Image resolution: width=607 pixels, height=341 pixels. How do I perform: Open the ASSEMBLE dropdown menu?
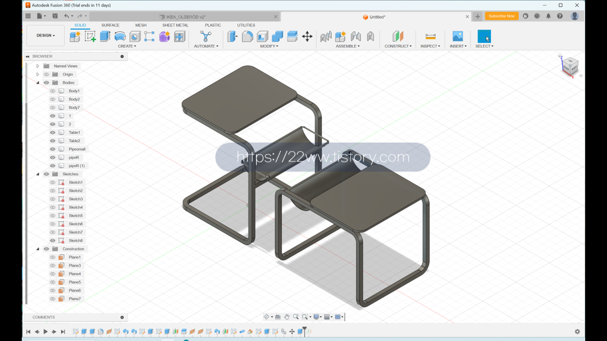348,46
